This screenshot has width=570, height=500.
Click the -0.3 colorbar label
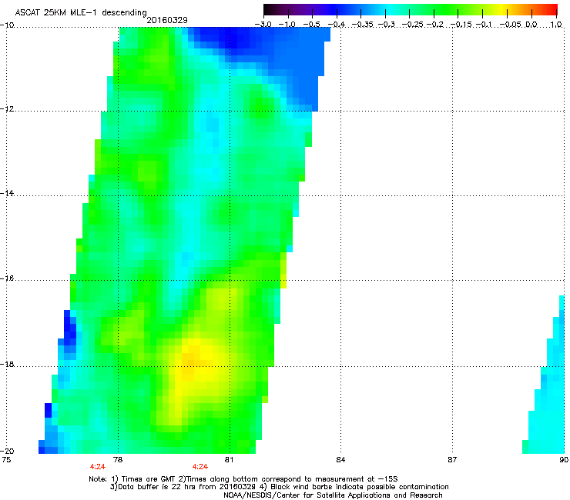pyautogui.click(x=386, y=25)
